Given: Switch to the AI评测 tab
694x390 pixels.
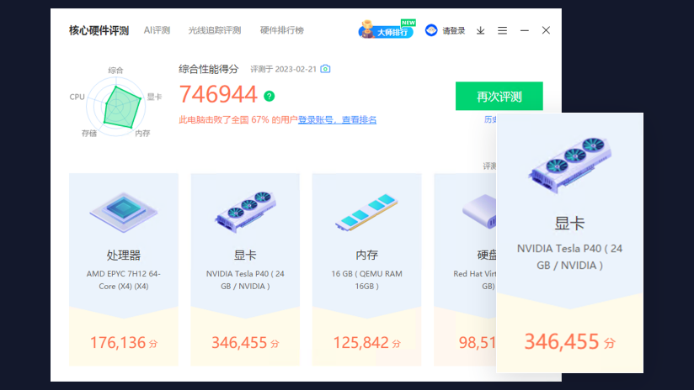Looking at the screenshot, I should click(x=157, y=30).
